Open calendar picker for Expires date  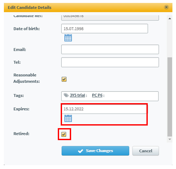(68, 118)
